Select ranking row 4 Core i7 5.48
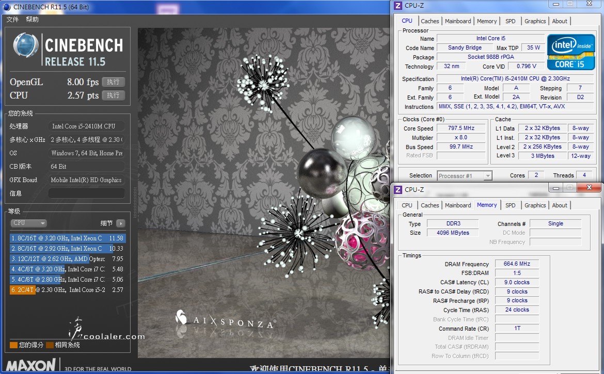 (x=68, y=269)
